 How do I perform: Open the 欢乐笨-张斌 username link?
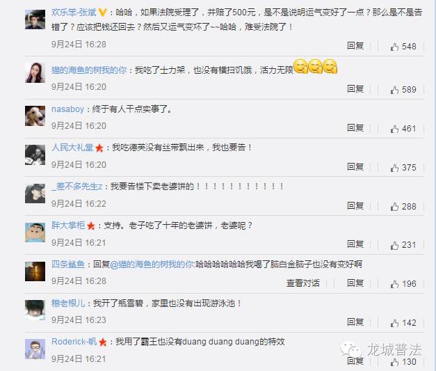pos(74,13)
